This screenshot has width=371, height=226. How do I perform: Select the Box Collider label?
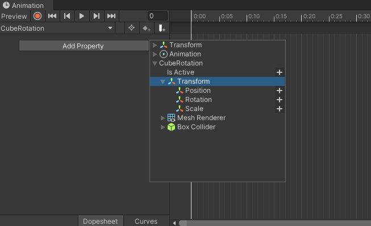(x=197, y=127)
